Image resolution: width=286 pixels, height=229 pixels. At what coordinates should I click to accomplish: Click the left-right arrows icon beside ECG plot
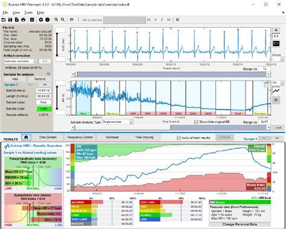click(x=276, y=36)
